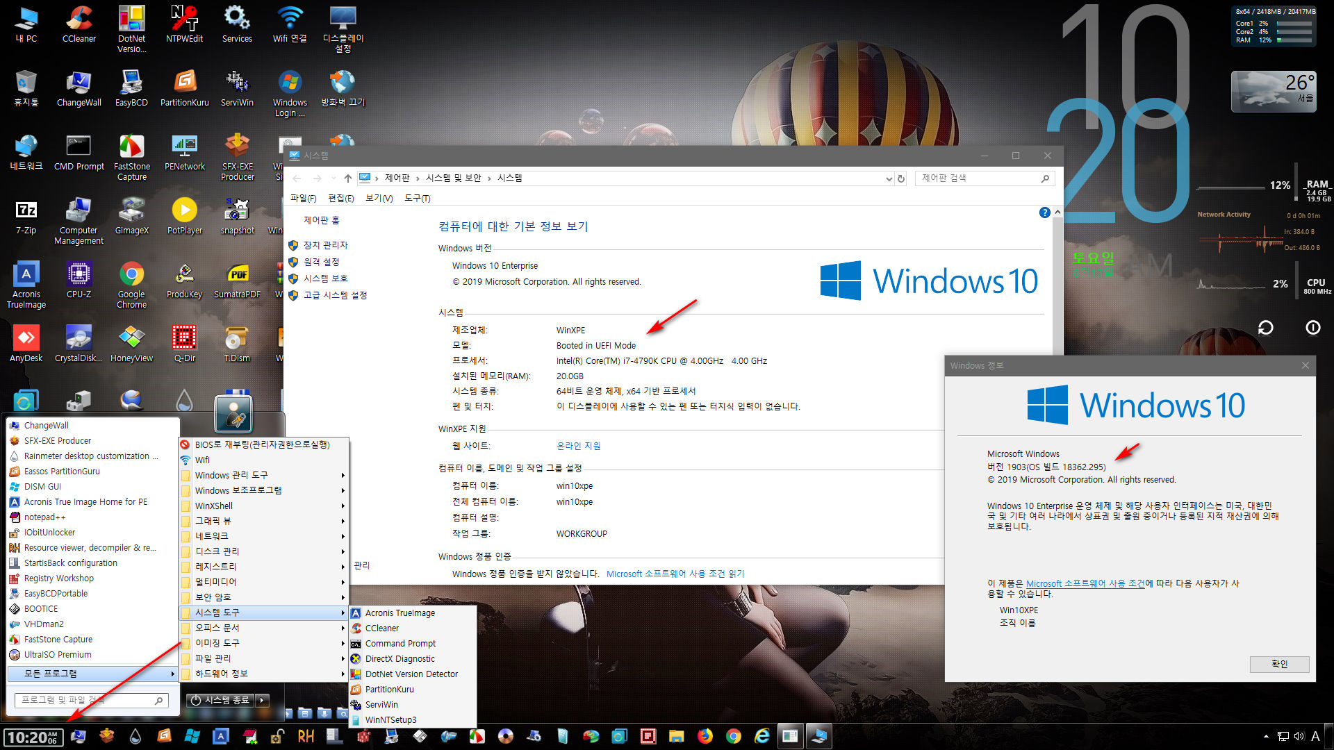
Task: Open the CCleaner desktop icon
Action: pos(79,24)
